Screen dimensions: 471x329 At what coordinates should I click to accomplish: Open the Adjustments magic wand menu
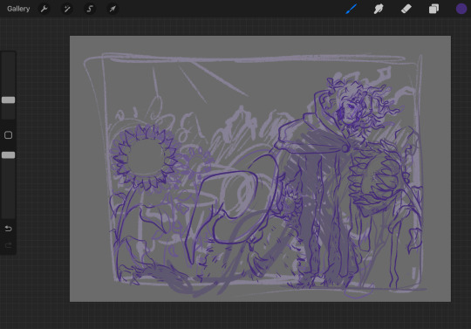click(67, 9)
